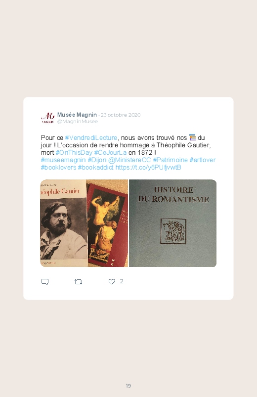
Task: Click the retweet arrows icon
Action: click(x=78, y=282)
